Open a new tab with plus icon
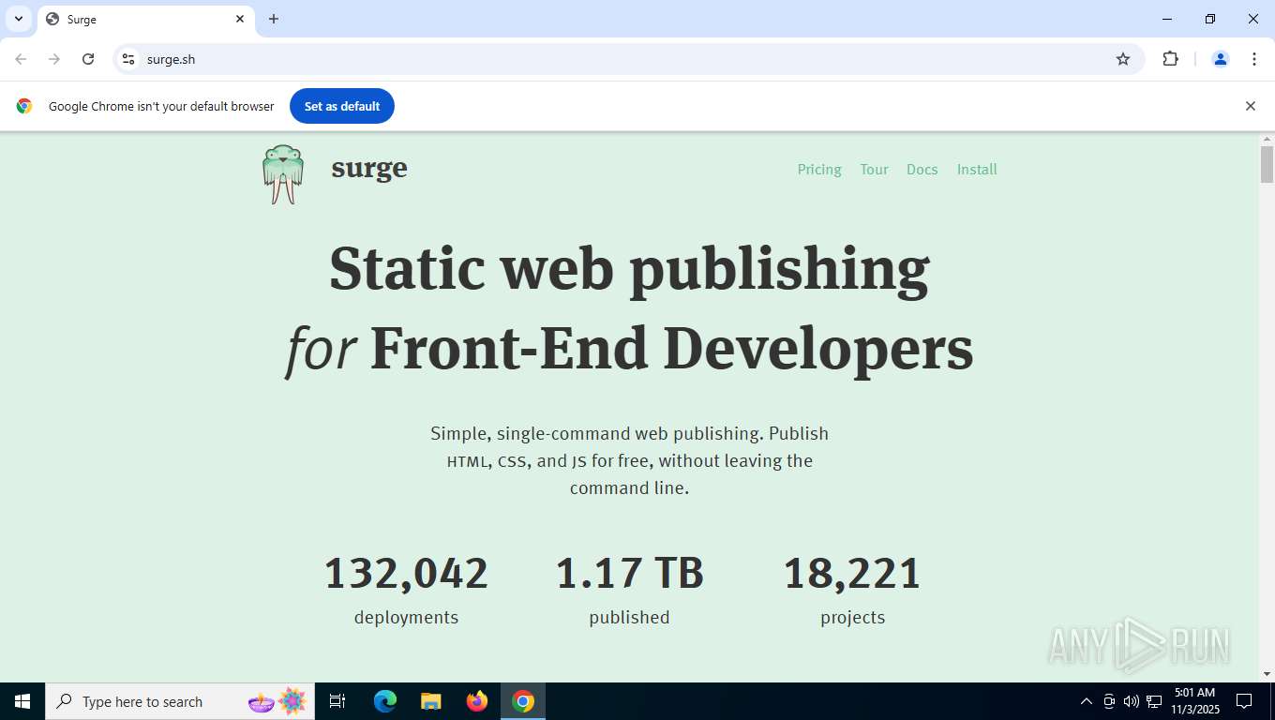The height and width of the screenshot is (720, 1275). coord(274,19)
